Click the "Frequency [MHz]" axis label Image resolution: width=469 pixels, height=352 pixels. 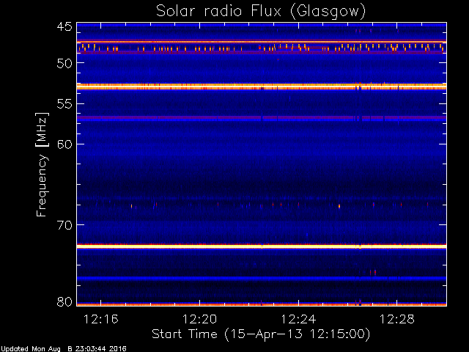tap(42, 164)
